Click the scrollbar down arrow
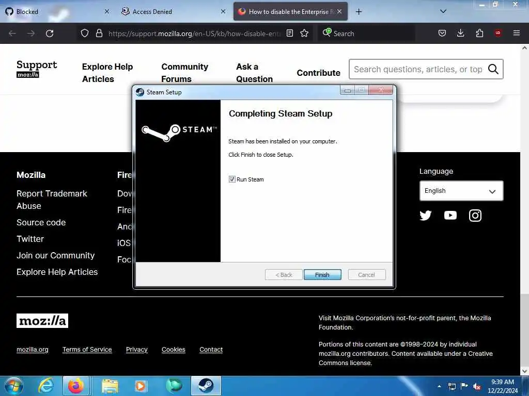 point(524,371)
